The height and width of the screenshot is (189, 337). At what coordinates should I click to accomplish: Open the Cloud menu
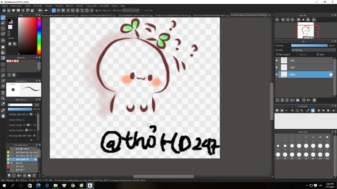[x=115, y=6]
